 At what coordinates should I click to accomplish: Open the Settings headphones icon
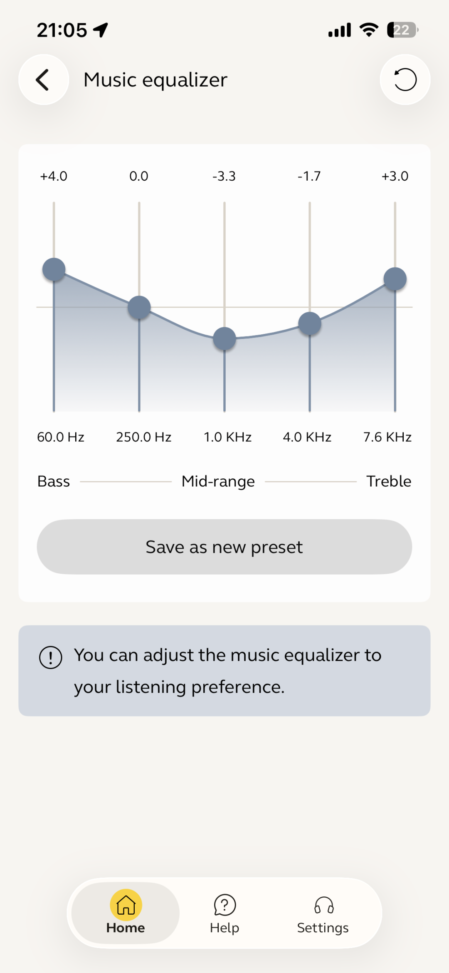coord(324,905)
